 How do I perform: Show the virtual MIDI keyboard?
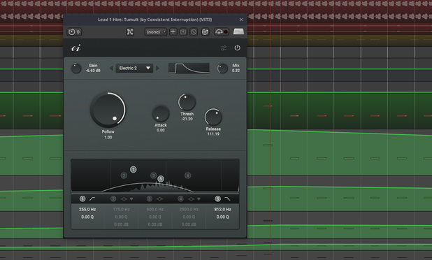click(x=238, y=31)
